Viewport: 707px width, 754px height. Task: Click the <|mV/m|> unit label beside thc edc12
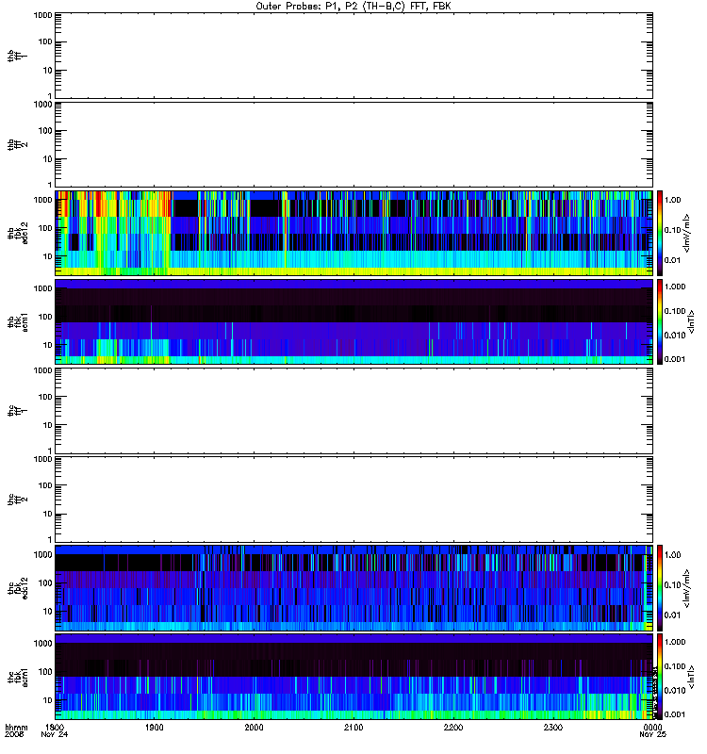tap(687, 588)
